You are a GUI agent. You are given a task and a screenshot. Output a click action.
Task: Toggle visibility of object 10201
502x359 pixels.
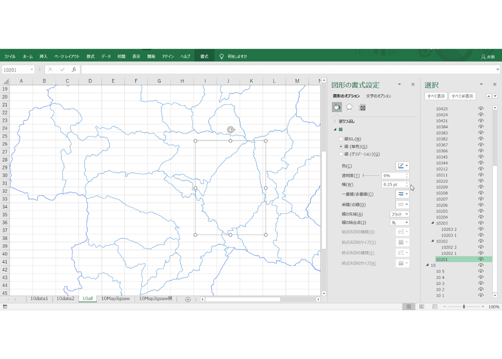(481, 259)
